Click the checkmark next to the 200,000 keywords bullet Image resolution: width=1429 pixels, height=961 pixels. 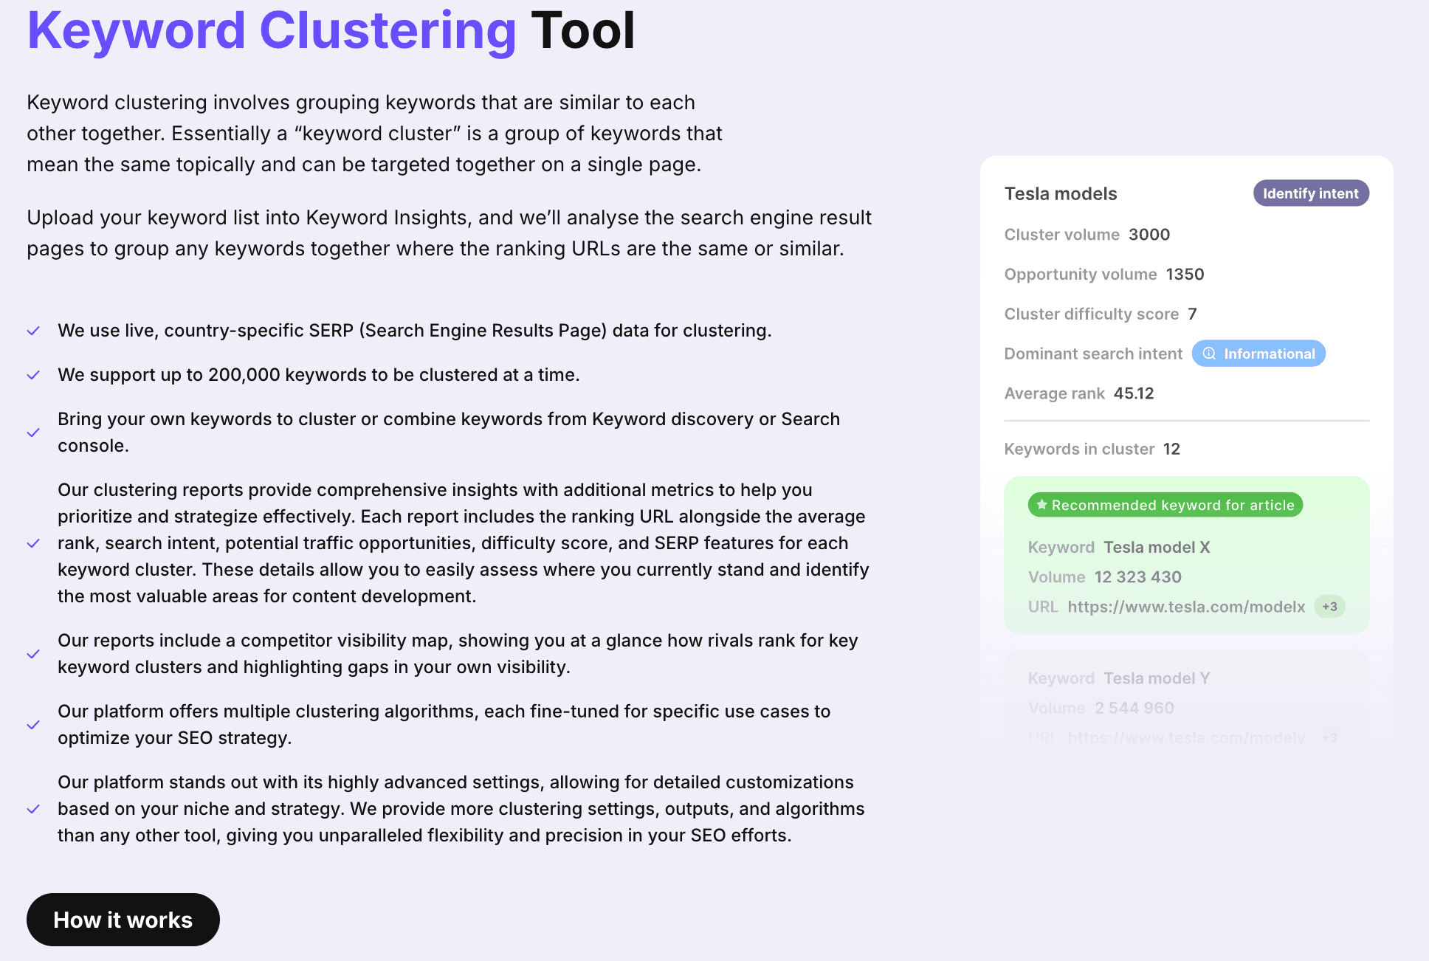point(34,375)
